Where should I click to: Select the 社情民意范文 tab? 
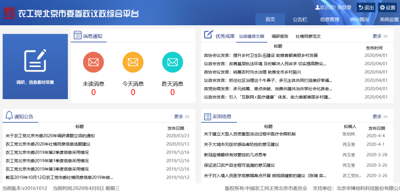tap(308, 36)
